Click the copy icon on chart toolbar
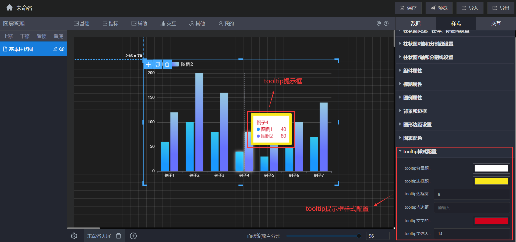This screenshot has height=242, width=516. point(158,64)
